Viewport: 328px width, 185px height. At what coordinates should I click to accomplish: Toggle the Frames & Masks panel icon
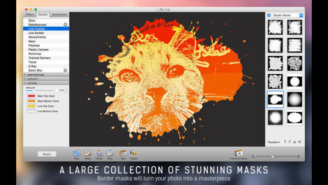click(x=238, y=153)
